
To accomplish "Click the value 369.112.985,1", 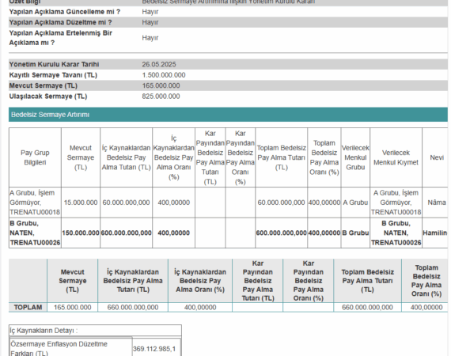I will [154, 349].
